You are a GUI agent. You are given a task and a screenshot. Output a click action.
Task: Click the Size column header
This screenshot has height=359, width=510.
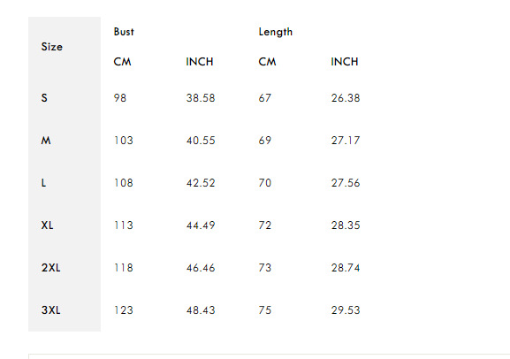pos(52,47)
